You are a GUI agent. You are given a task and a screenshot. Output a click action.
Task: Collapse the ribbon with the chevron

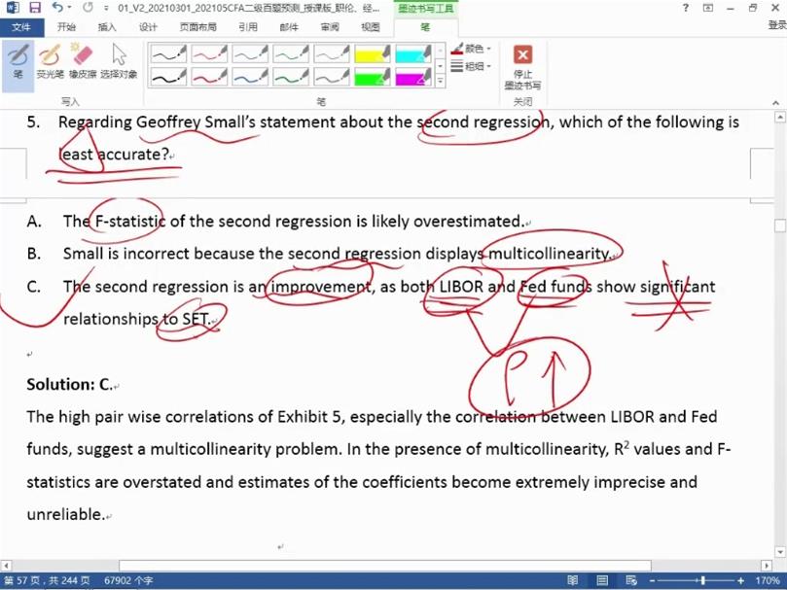[x=775, y=102]
